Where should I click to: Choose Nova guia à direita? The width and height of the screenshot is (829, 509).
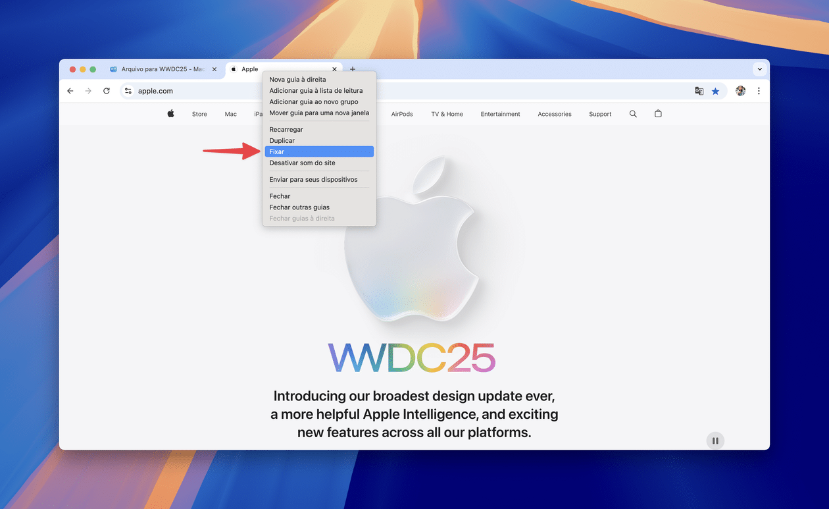(319, 80)
